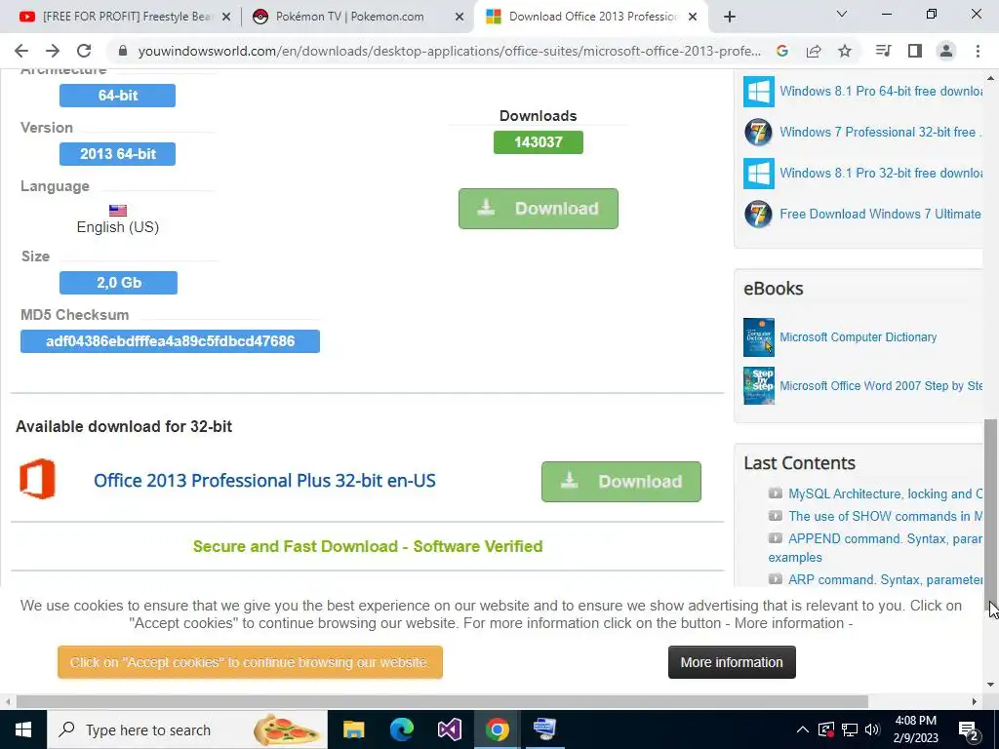Open the Windows Start menu
The width and height of the screenshot is (999, 749).
coord(23,729)
